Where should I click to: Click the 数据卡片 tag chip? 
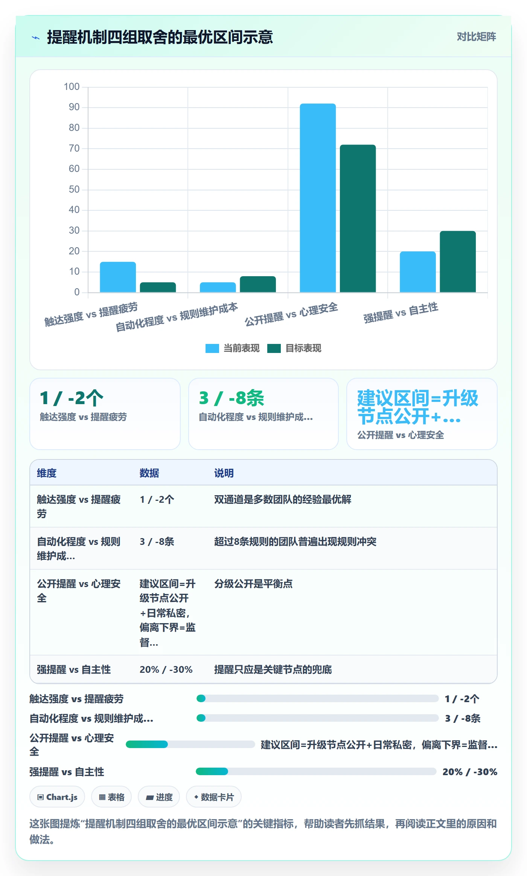[x=214, y=797]
